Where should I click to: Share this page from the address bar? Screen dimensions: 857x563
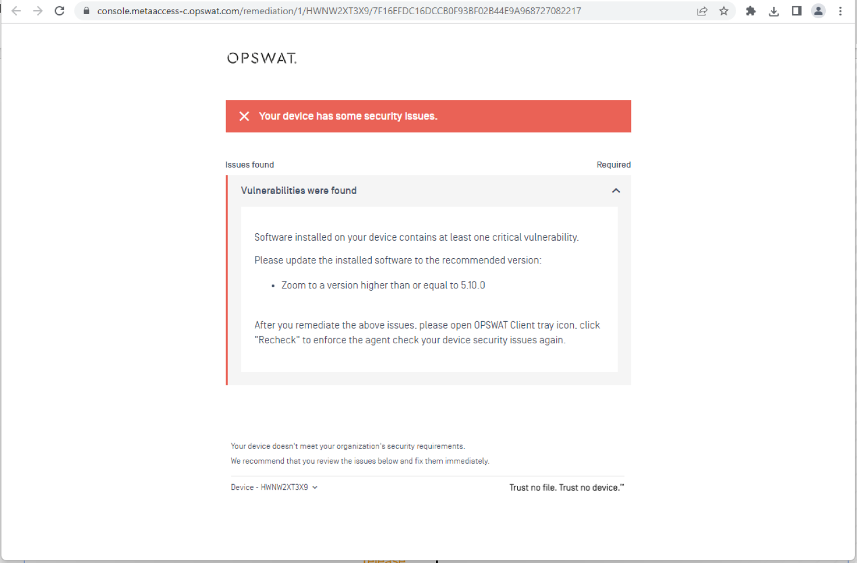(702, 11)
